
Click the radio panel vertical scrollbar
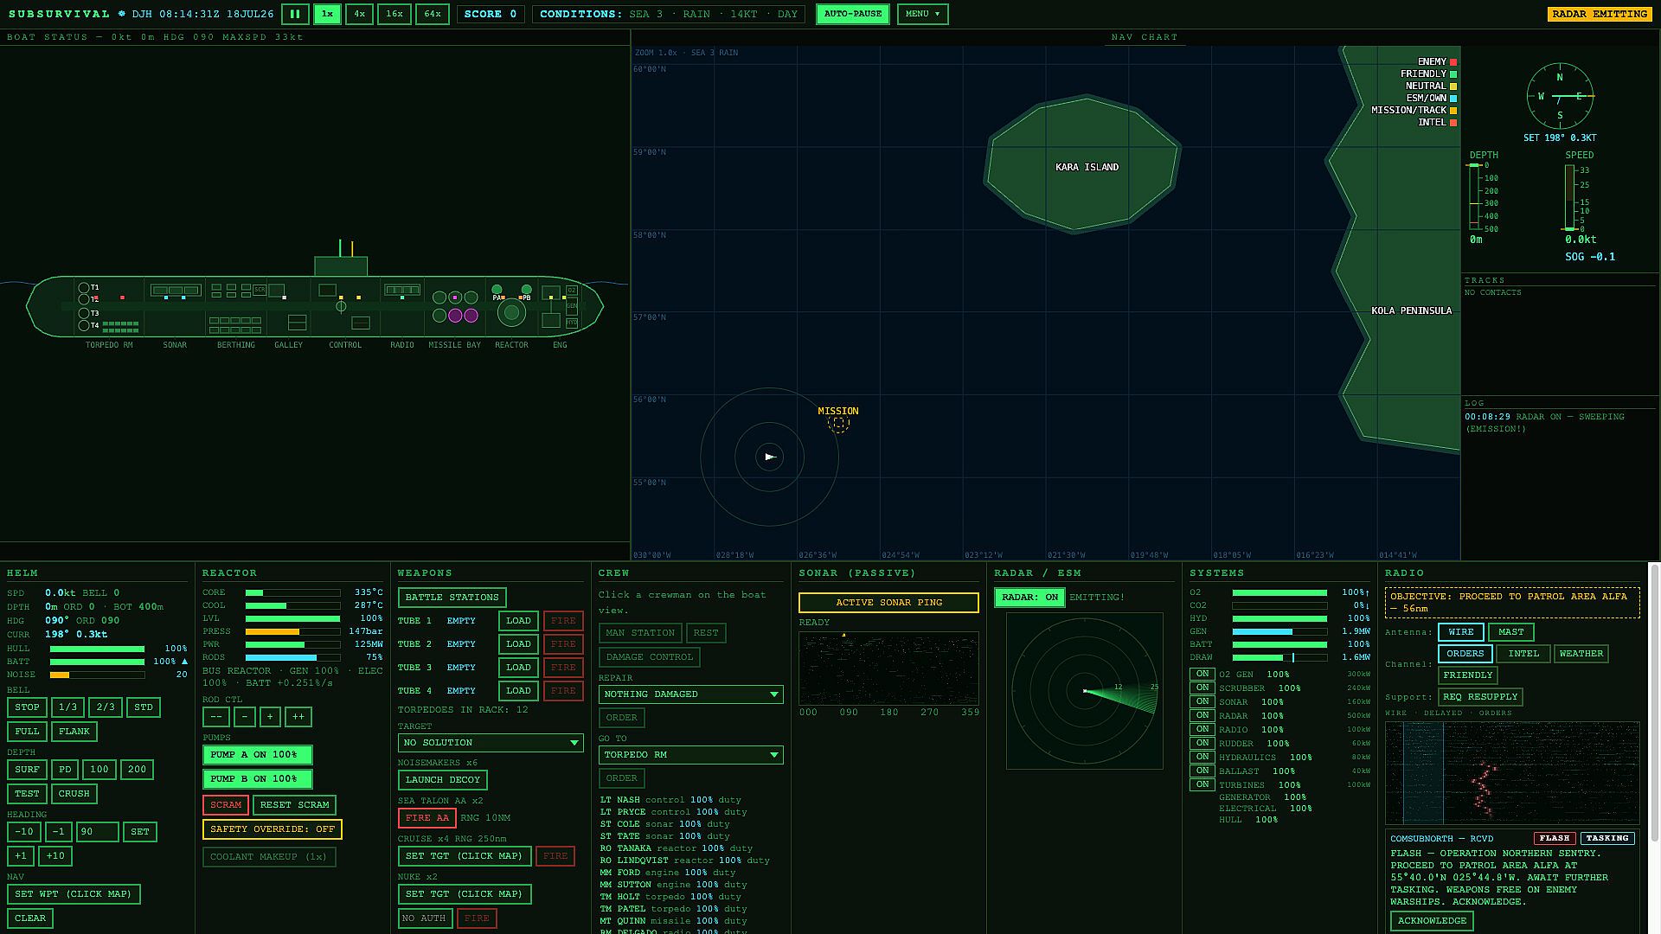[1654, 702]
